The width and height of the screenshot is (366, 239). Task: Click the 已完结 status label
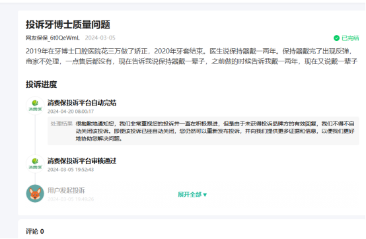350,38
